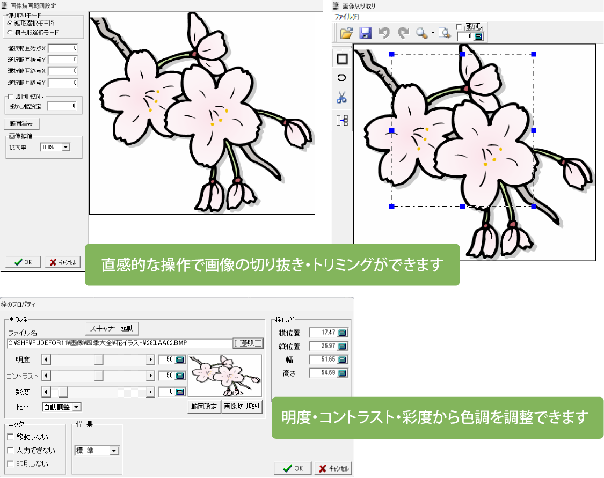This screenshot has width=604, height=478.
Task: Click the scissors cut tool
Action: pos(342,98)
